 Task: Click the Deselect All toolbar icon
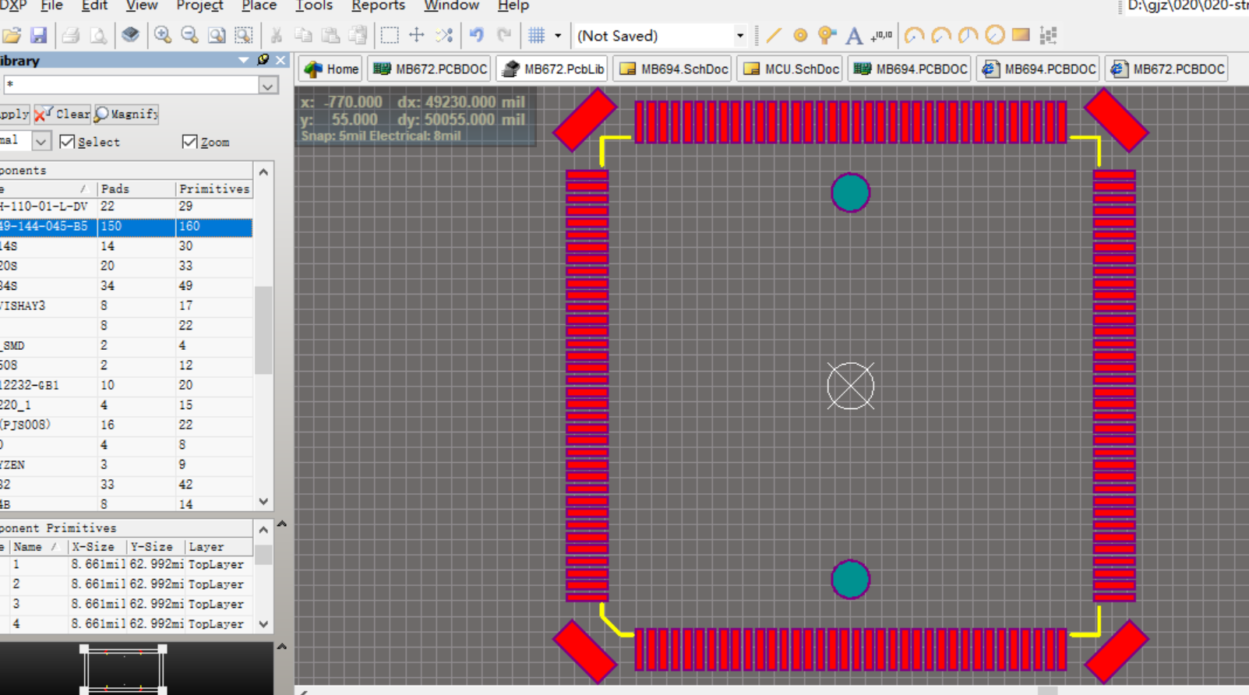pos(444,36)
